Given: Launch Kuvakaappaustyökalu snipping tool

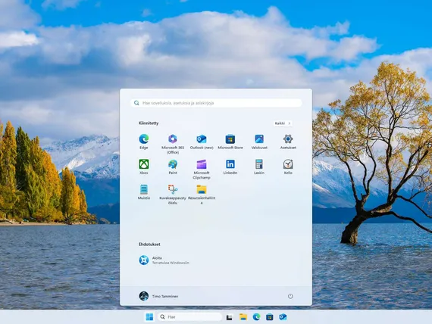Looking at the screenshot, I should click(x=173, y=195).
